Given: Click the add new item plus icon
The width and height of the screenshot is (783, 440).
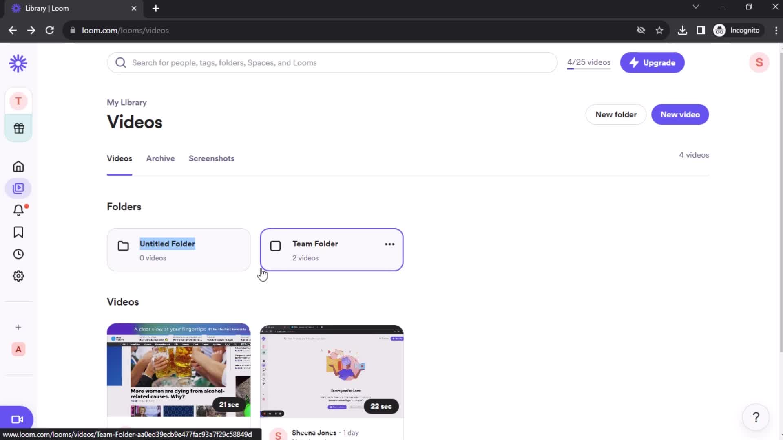Looking at the screenshot, I should click(x=18, y=327).
